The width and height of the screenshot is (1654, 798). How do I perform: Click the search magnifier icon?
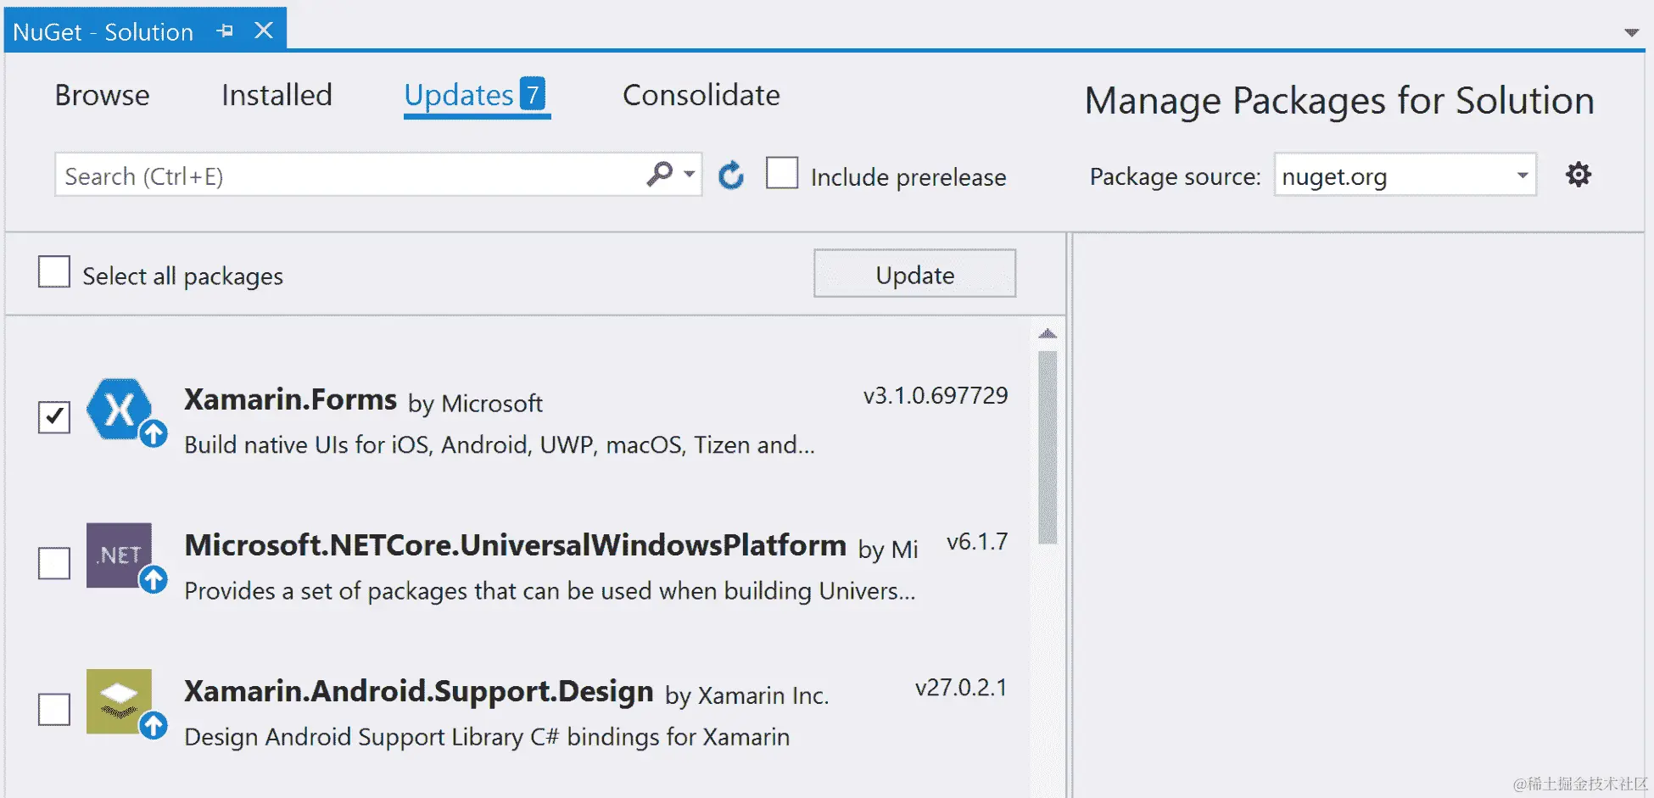(660, 174)
